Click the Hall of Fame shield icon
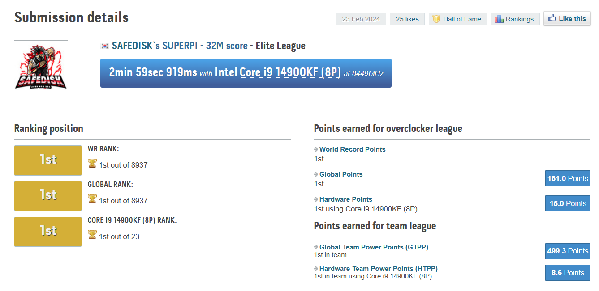599x291 pixels. (436, 19)
